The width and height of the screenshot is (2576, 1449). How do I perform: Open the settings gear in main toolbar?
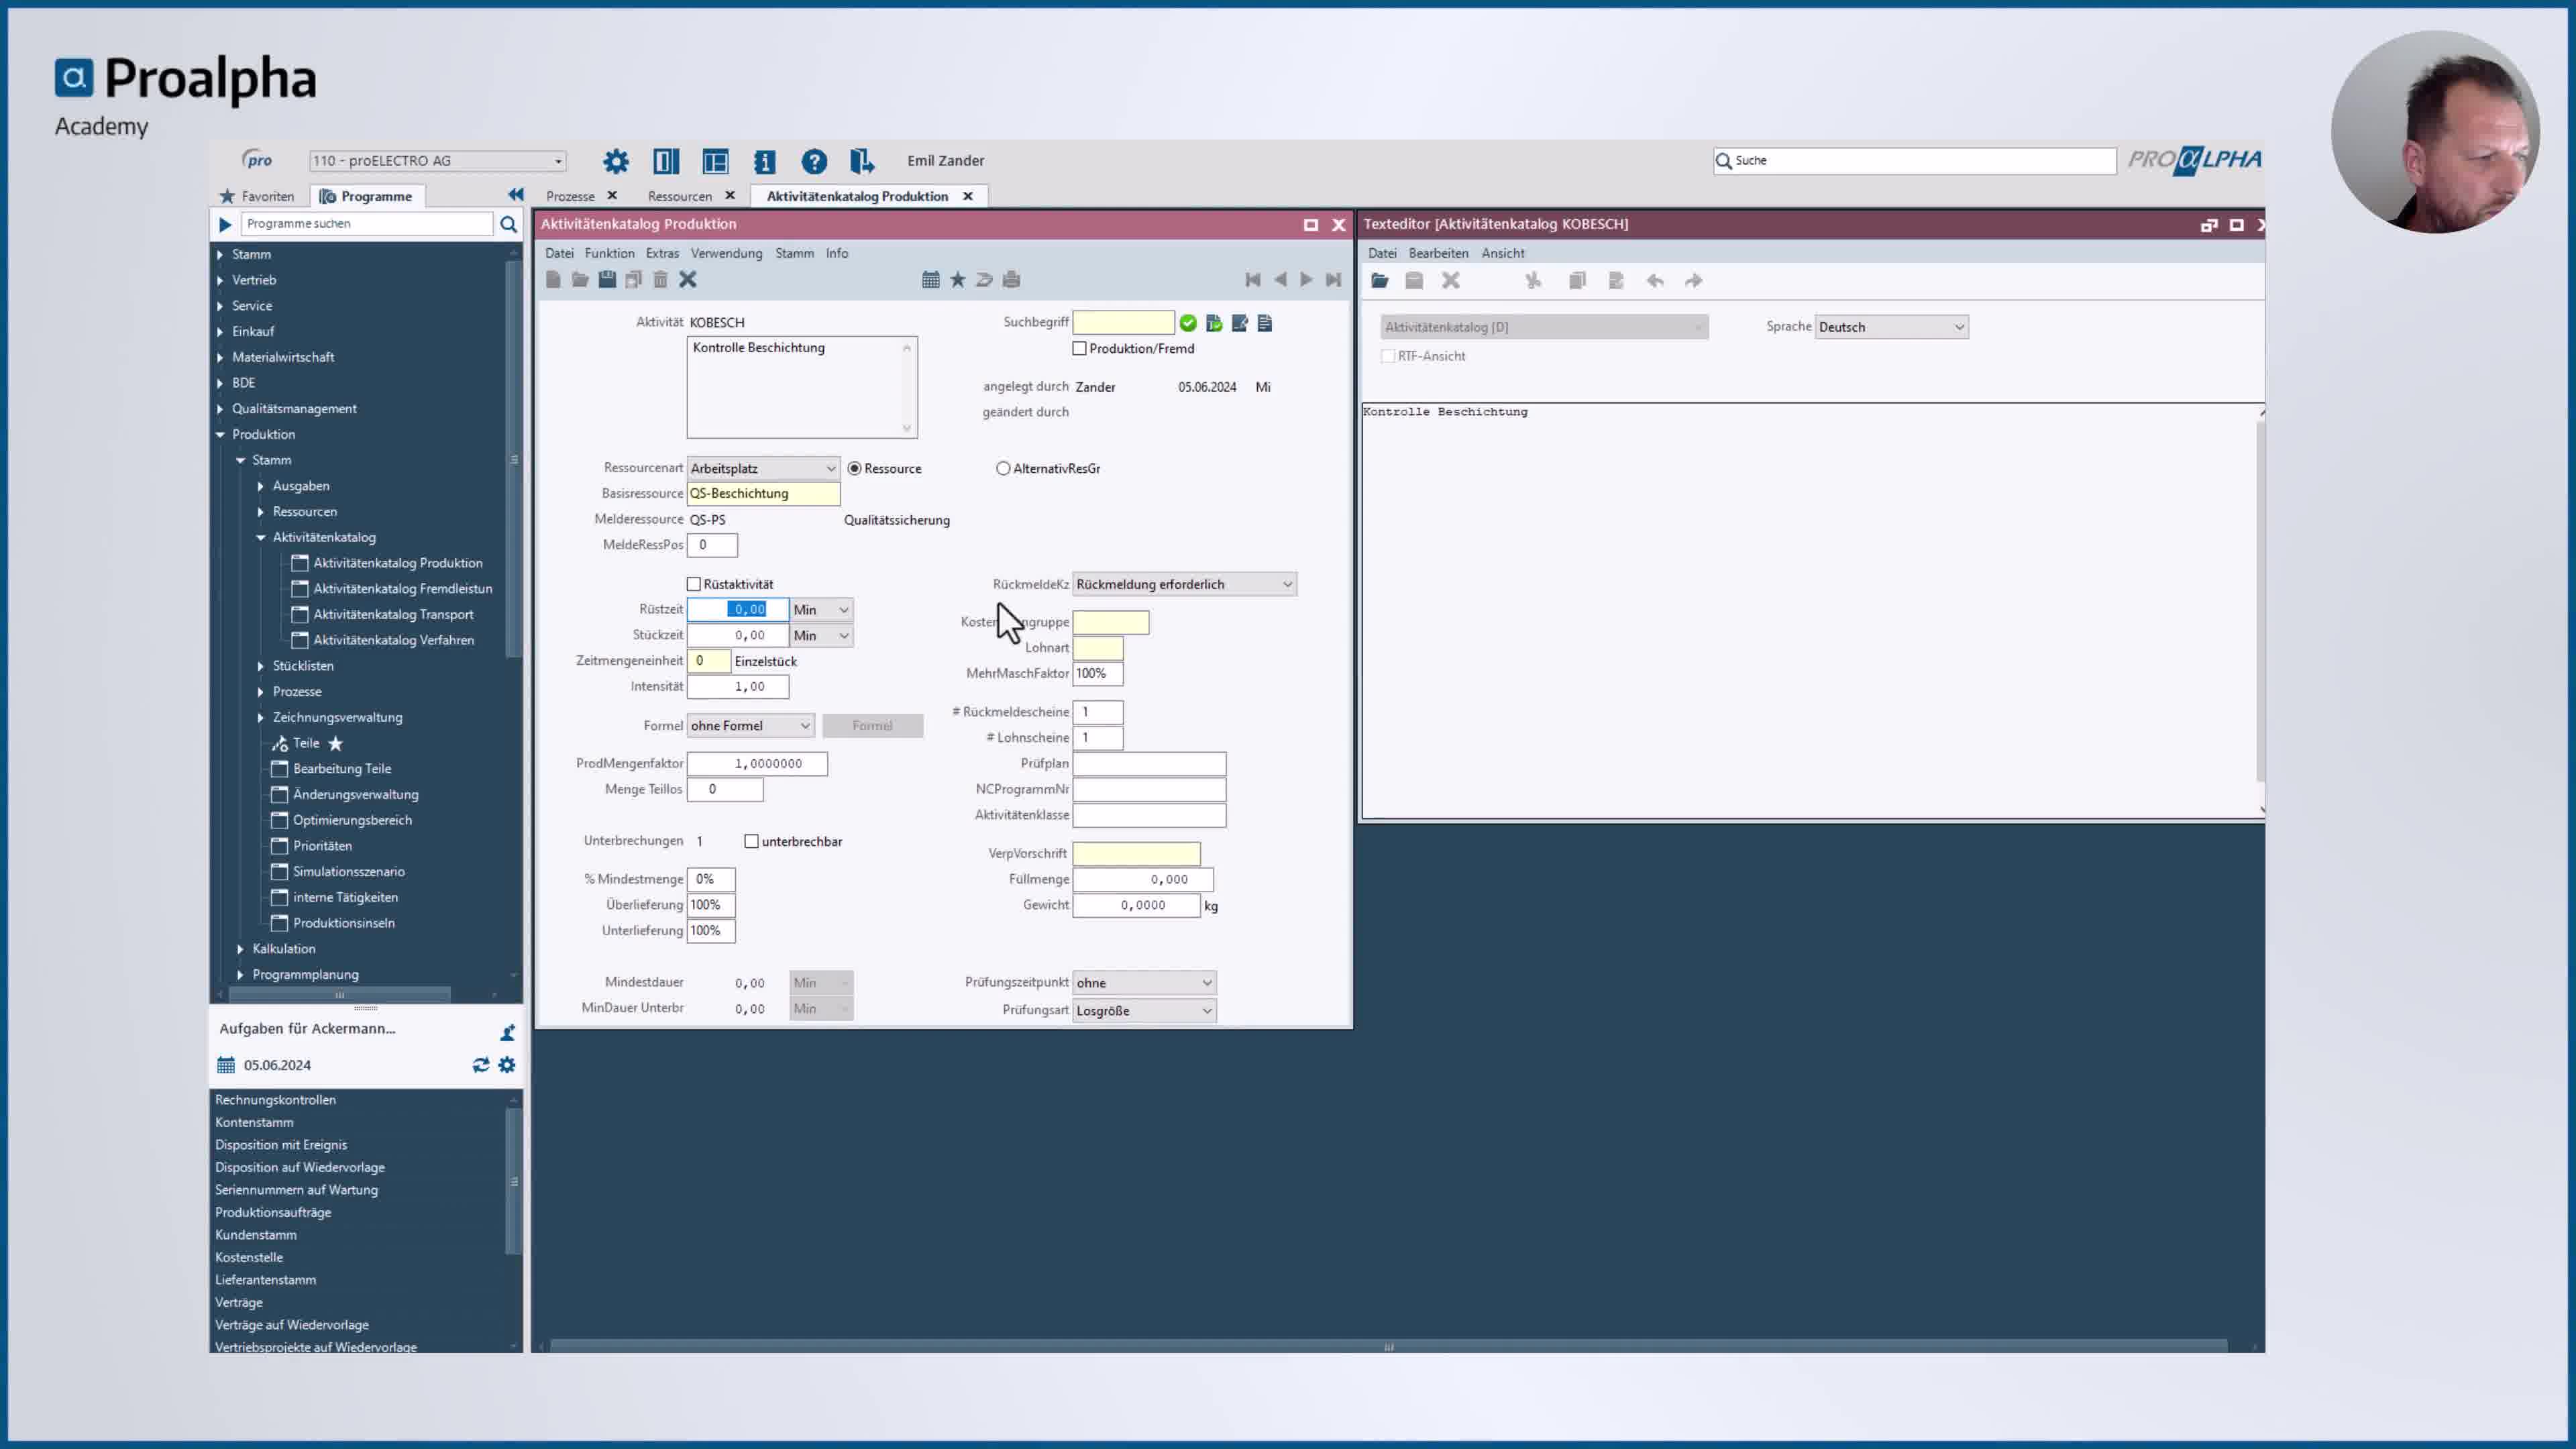tap(616, 161)
